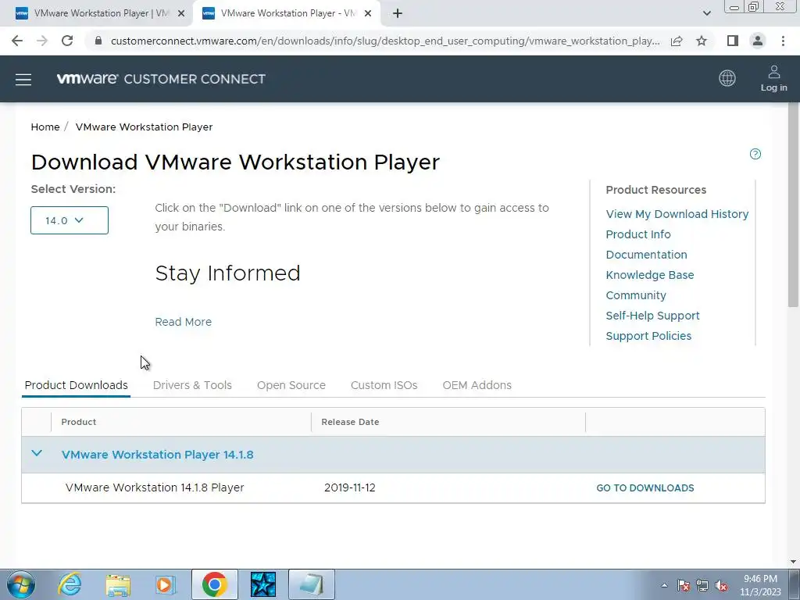
Task: Share this page via share icon
Action: tap(677, 41)
